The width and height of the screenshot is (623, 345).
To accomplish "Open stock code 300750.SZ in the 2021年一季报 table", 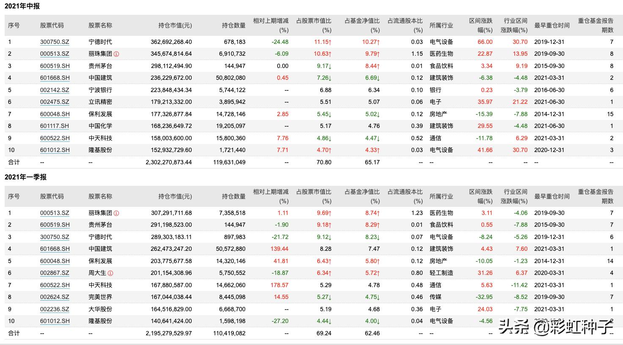I will [x=55, y=237].
